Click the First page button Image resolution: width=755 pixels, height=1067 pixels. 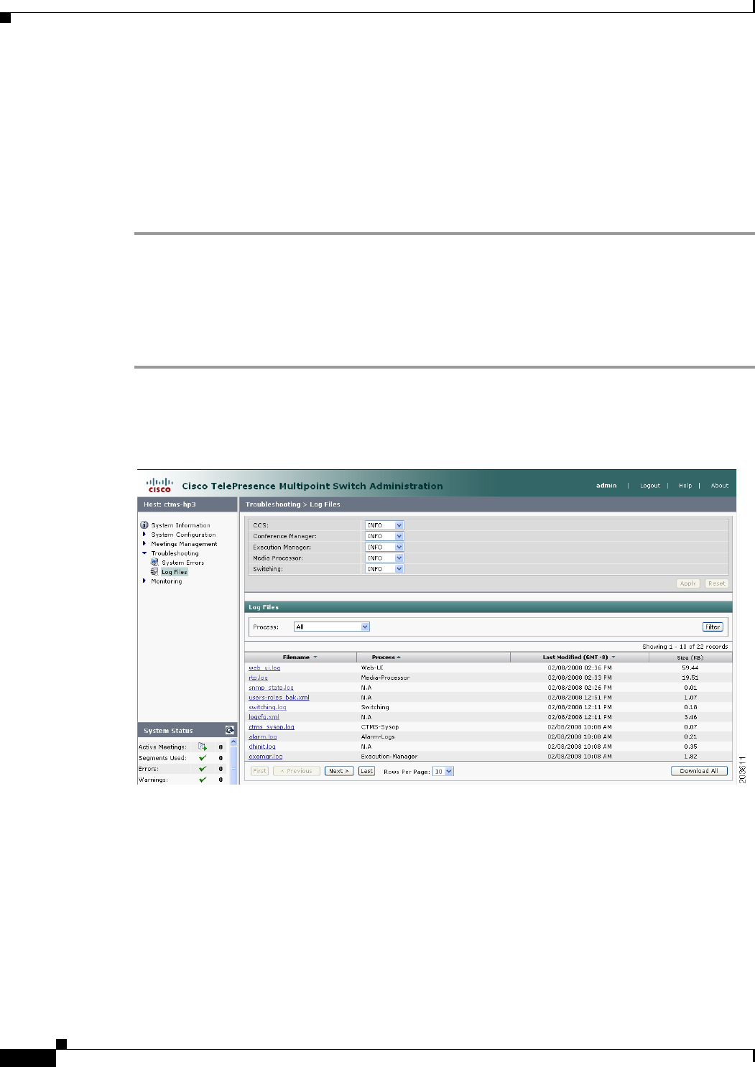259,771
